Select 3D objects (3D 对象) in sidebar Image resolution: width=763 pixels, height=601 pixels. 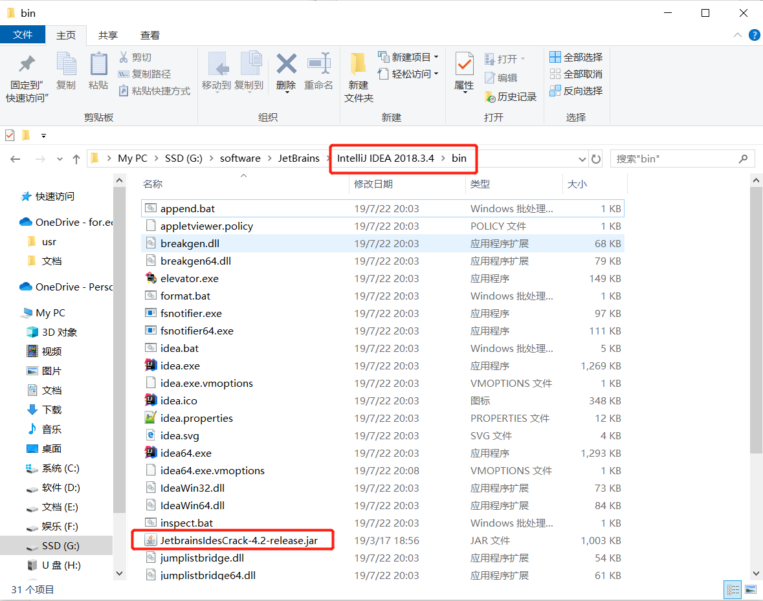click(x=52, y=332)
